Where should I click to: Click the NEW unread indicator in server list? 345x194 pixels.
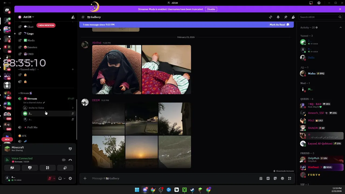coord(7,139)
